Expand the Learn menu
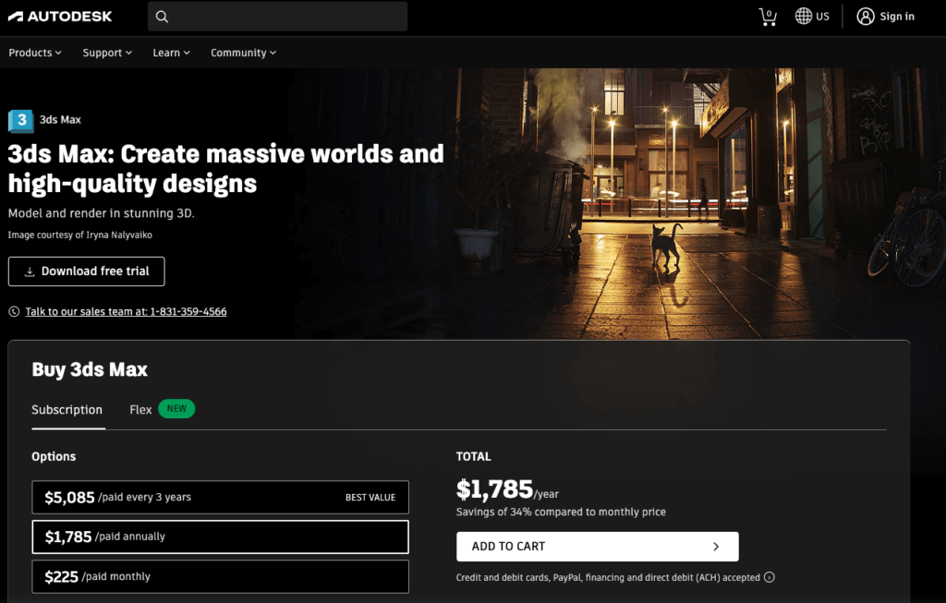This screenshot has width=946, height=603. 171,53
